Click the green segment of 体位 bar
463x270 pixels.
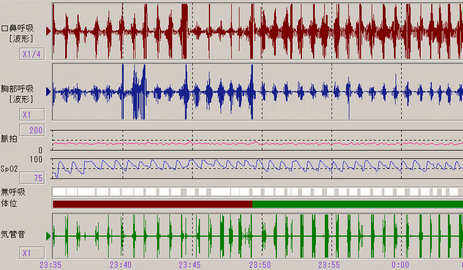click(x=358, y=204)
